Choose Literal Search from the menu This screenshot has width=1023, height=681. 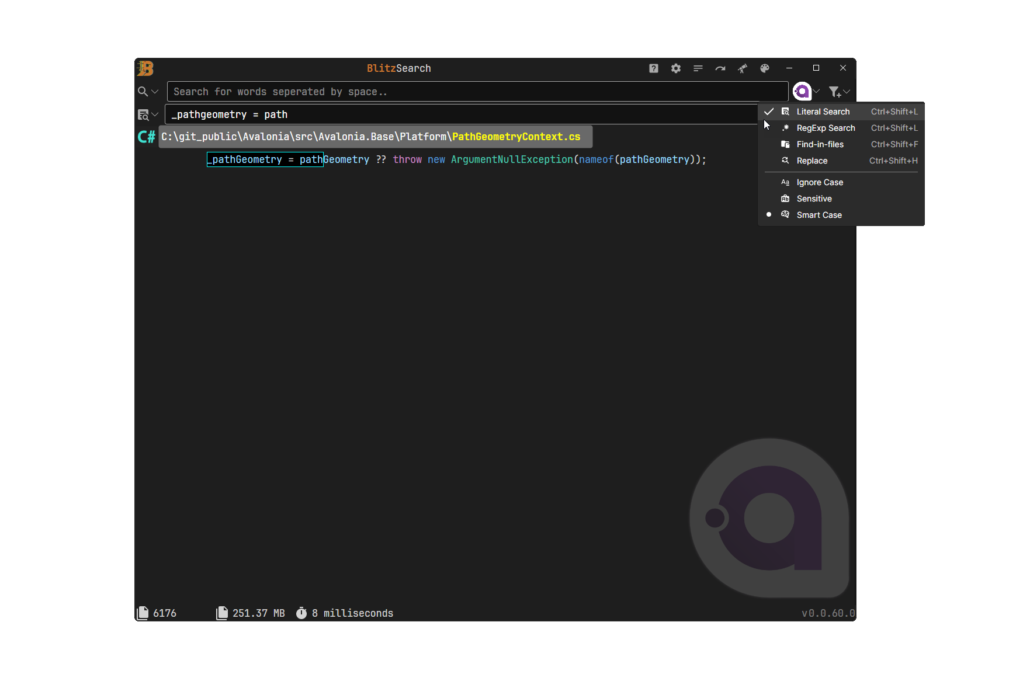click(x=841, y=112)
